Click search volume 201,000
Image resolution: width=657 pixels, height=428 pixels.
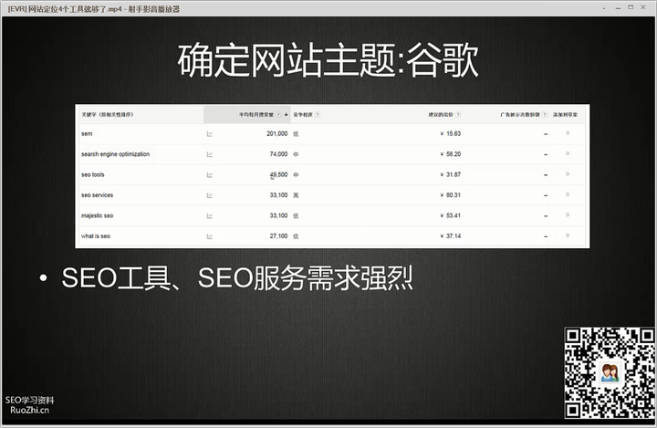click(277, 134)
